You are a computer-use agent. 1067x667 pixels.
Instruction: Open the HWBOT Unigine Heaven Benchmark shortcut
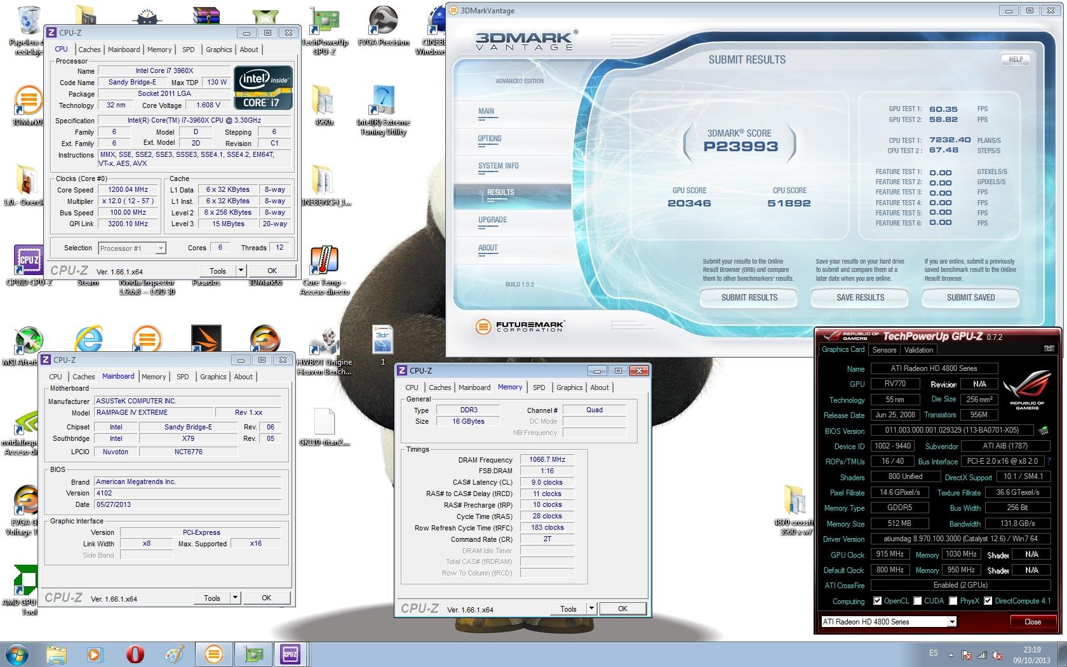tap(325, 351)
